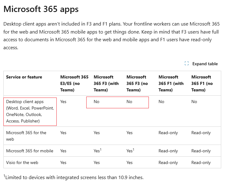This screenshot has width=228, height=184.
Task: Click Yes for Desktop client apps E3/E5
Action: (x=63, y=102)
